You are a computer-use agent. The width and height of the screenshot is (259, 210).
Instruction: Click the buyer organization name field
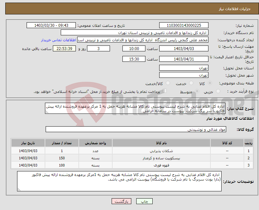(x=135, y=33)
